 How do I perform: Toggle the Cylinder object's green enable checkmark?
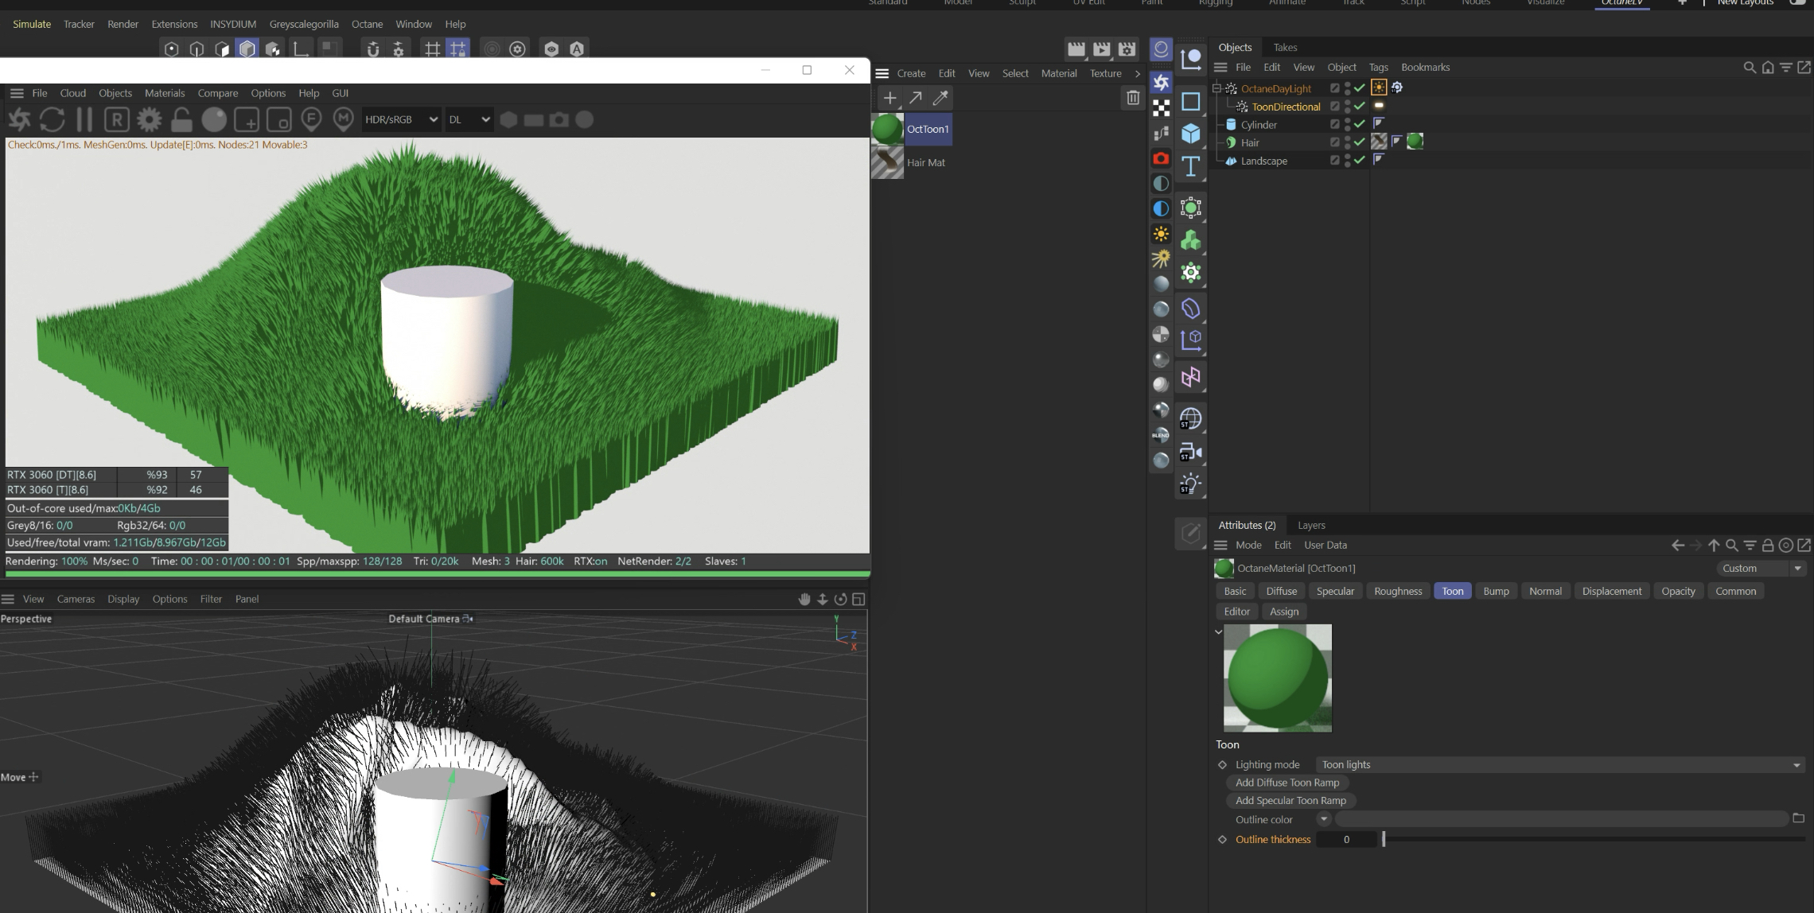click(1360, 124)
